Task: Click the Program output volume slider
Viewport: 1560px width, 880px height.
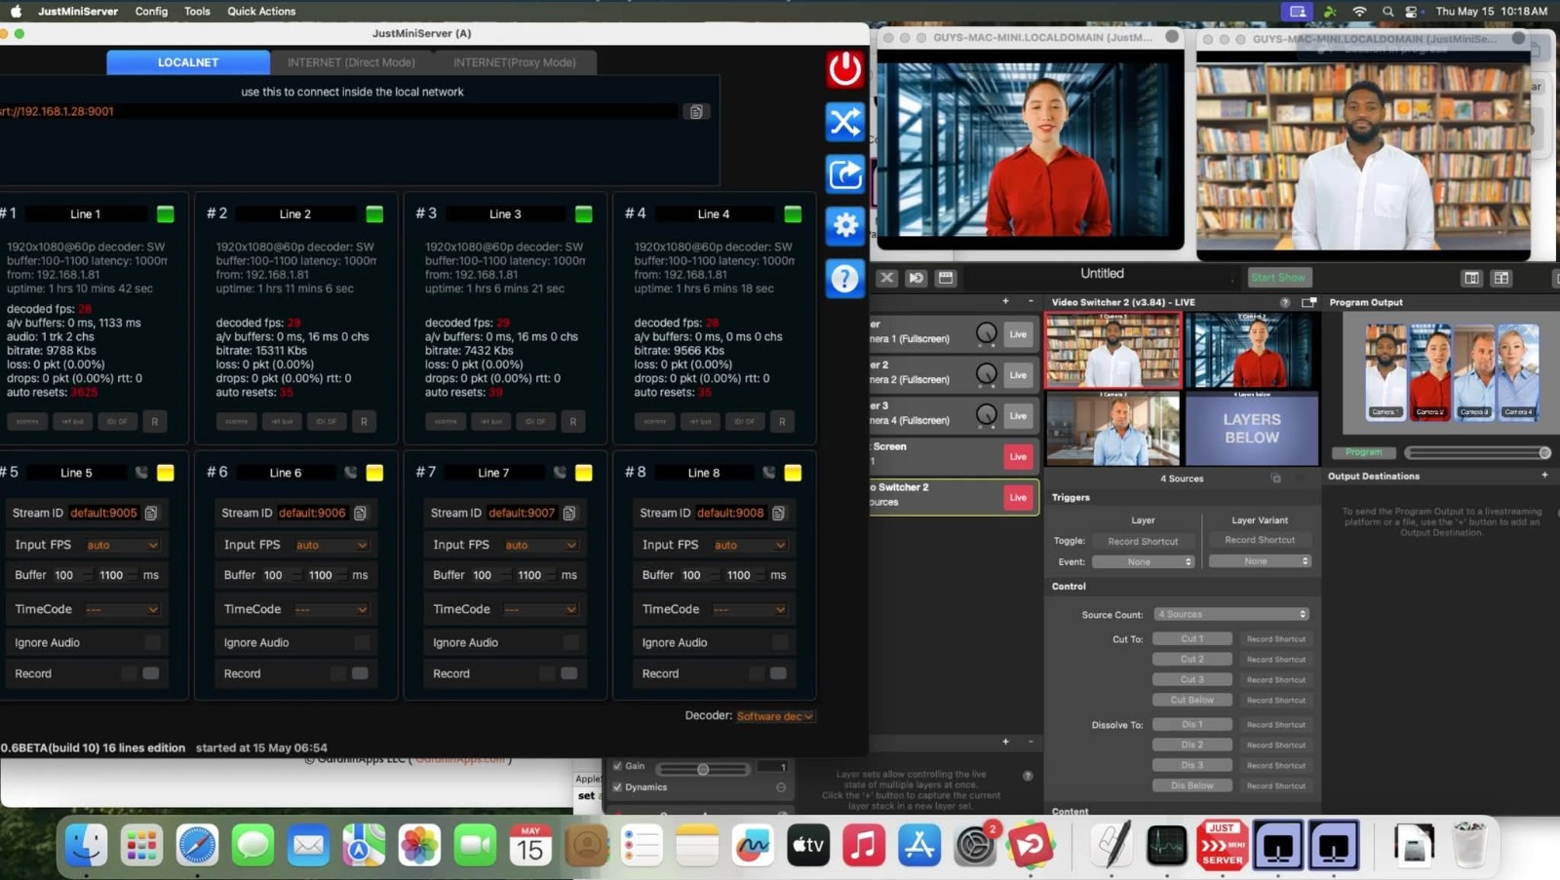Action: 1477,453
